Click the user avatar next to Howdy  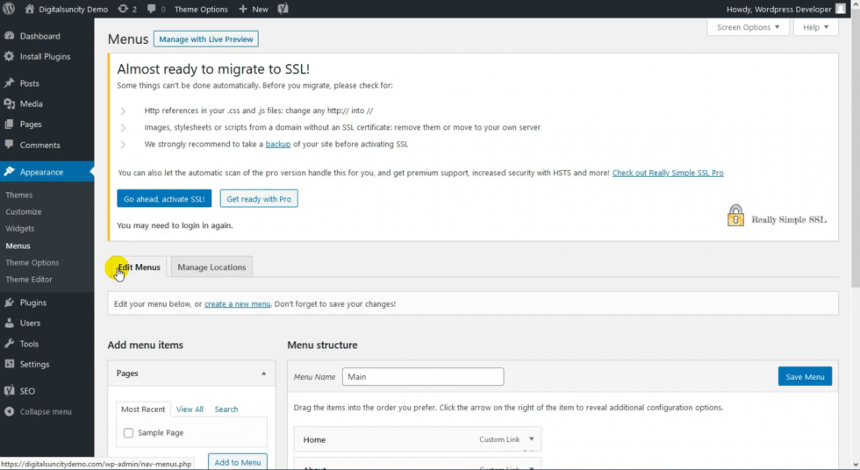[841, 9]
